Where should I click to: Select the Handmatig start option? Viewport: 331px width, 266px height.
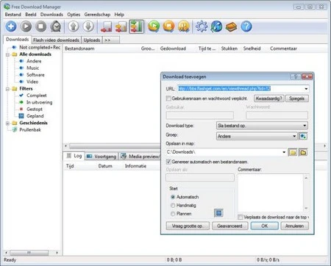point(173,205)
